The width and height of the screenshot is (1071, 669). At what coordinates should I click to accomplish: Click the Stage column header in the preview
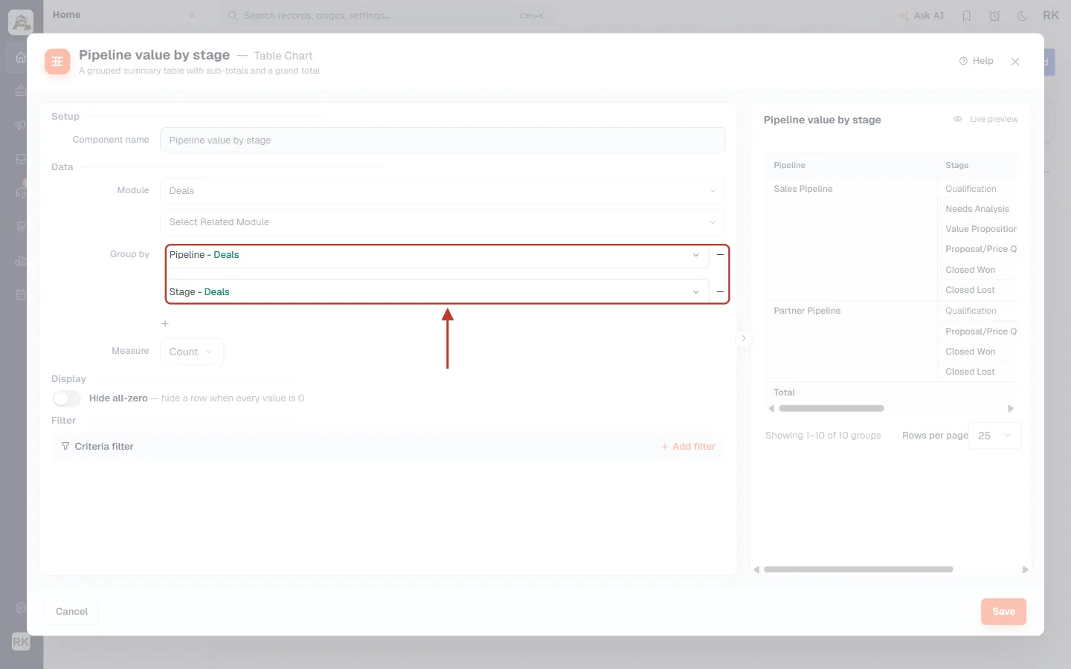pos(957,166)
